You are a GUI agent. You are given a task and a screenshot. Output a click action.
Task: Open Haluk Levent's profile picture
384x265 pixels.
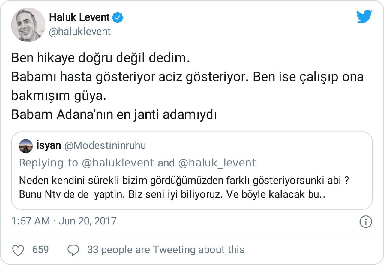28,25
